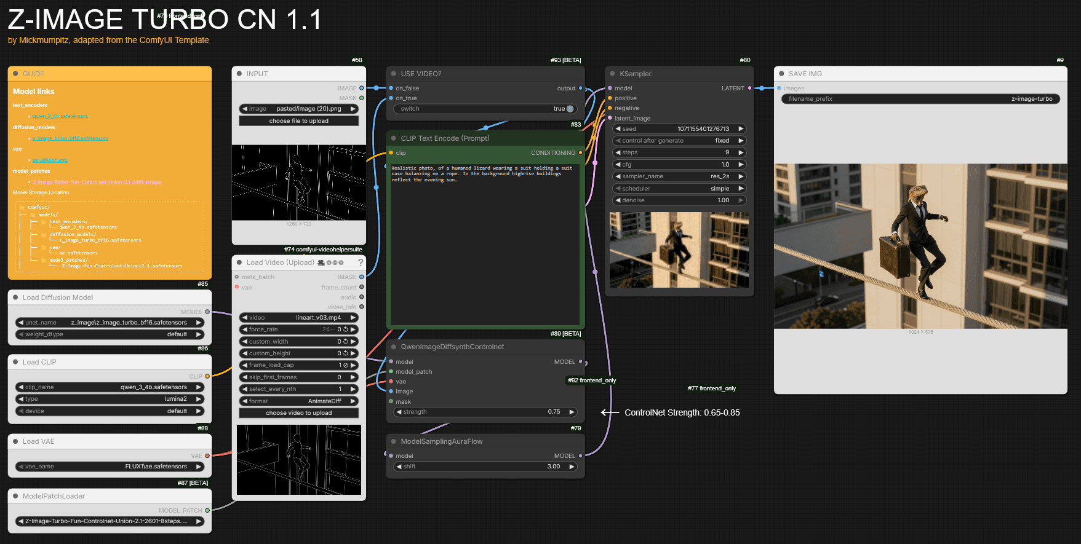Collapse the CLIP Text Encode (Prompt) node dot
1081x544 pixels.
[x=393, y=138]
